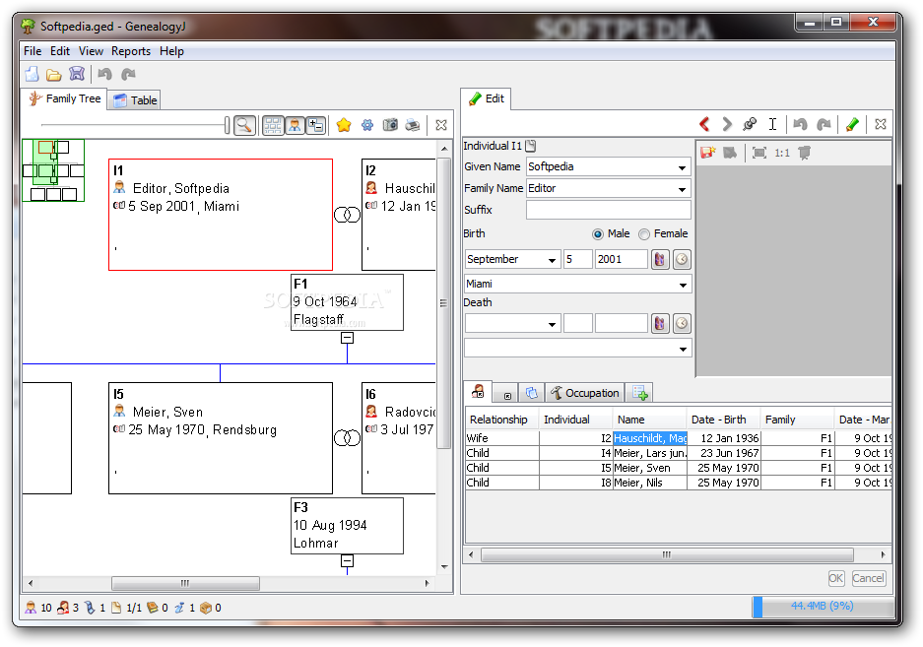The height and width of the screenshot is (647, 923).
Task: Open the Reports menu
Action: 131,51
